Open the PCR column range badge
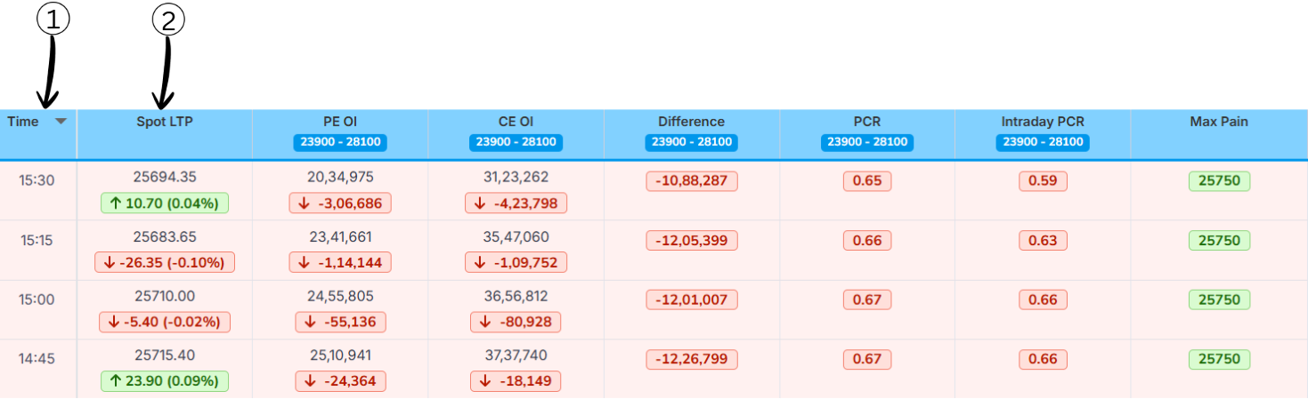 (x=867, y=142)
